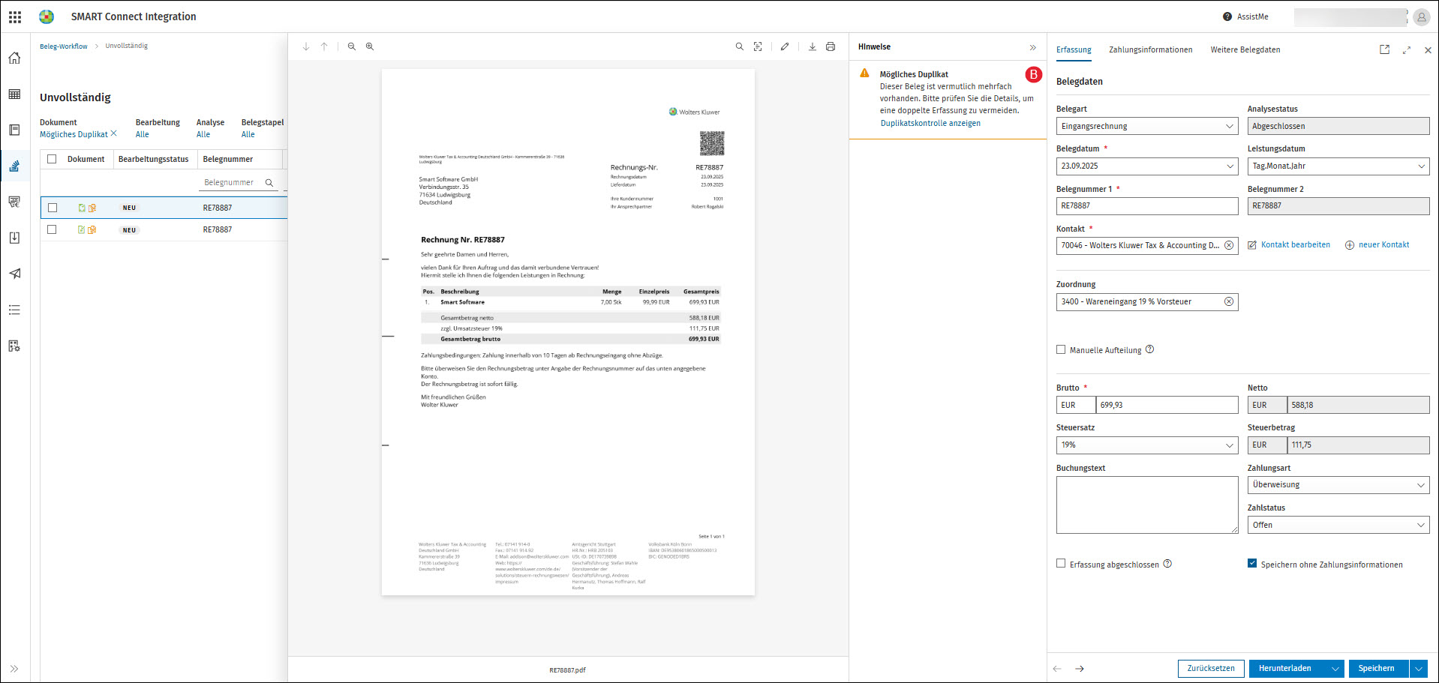Image resolution: width=1439 pixels, height=683 pixels.
Task: Open the Belegart dropdown
Action: click(1147, 126)
